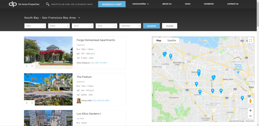Click the Forge Homestead Apartments photo
The image size is (259, 126).
pos(48,52)
